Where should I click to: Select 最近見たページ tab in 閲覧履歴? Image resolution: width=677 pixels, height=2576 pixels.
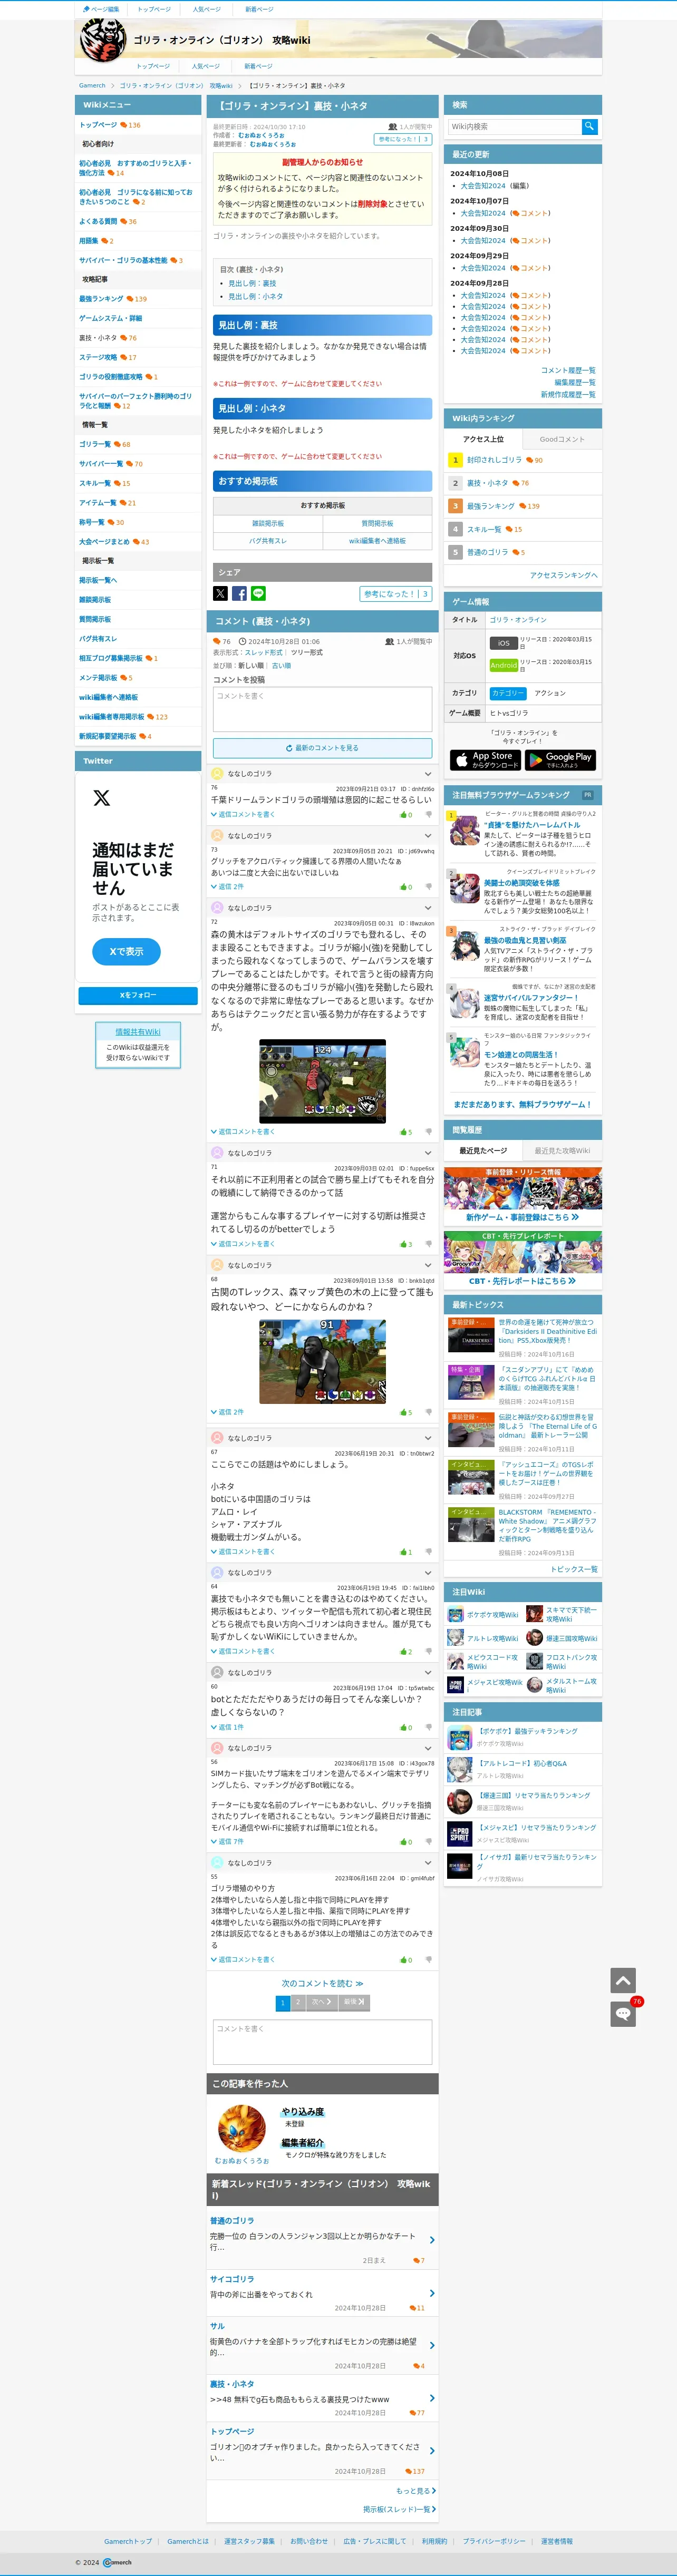[483, 1151]
